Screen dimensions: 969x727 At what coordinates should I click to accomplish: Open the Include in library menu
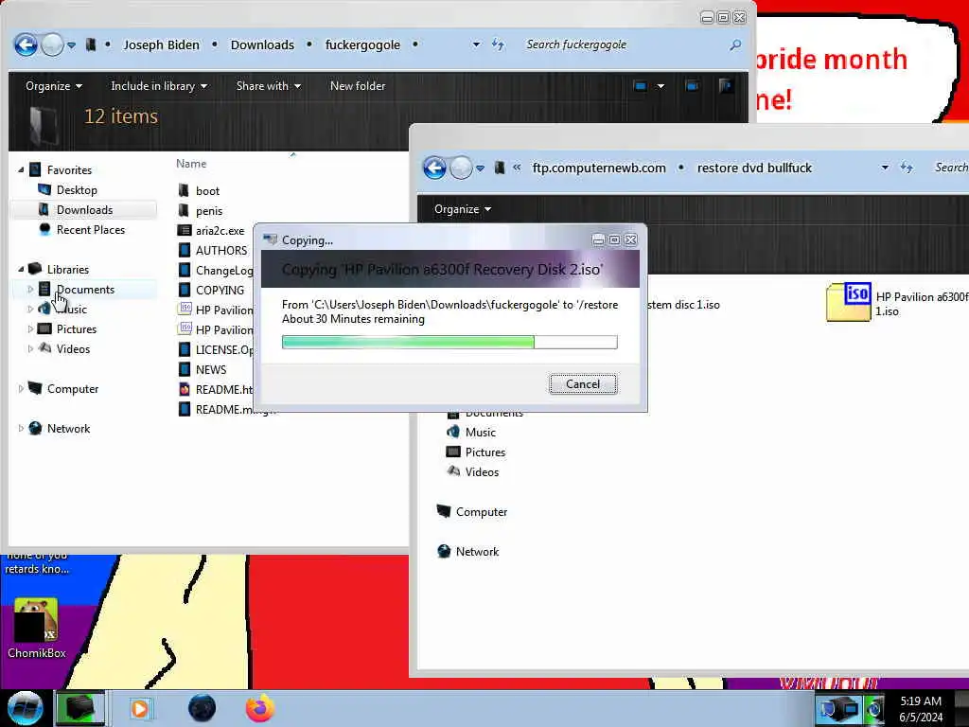[x=159, y=86]
